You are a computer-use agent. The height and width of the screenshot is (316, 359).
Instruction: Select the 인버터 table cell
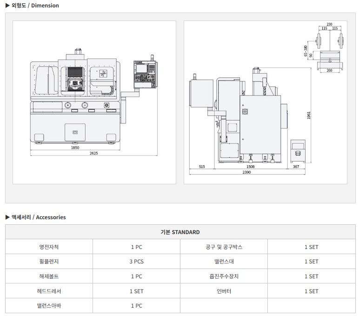coord(224,291)
